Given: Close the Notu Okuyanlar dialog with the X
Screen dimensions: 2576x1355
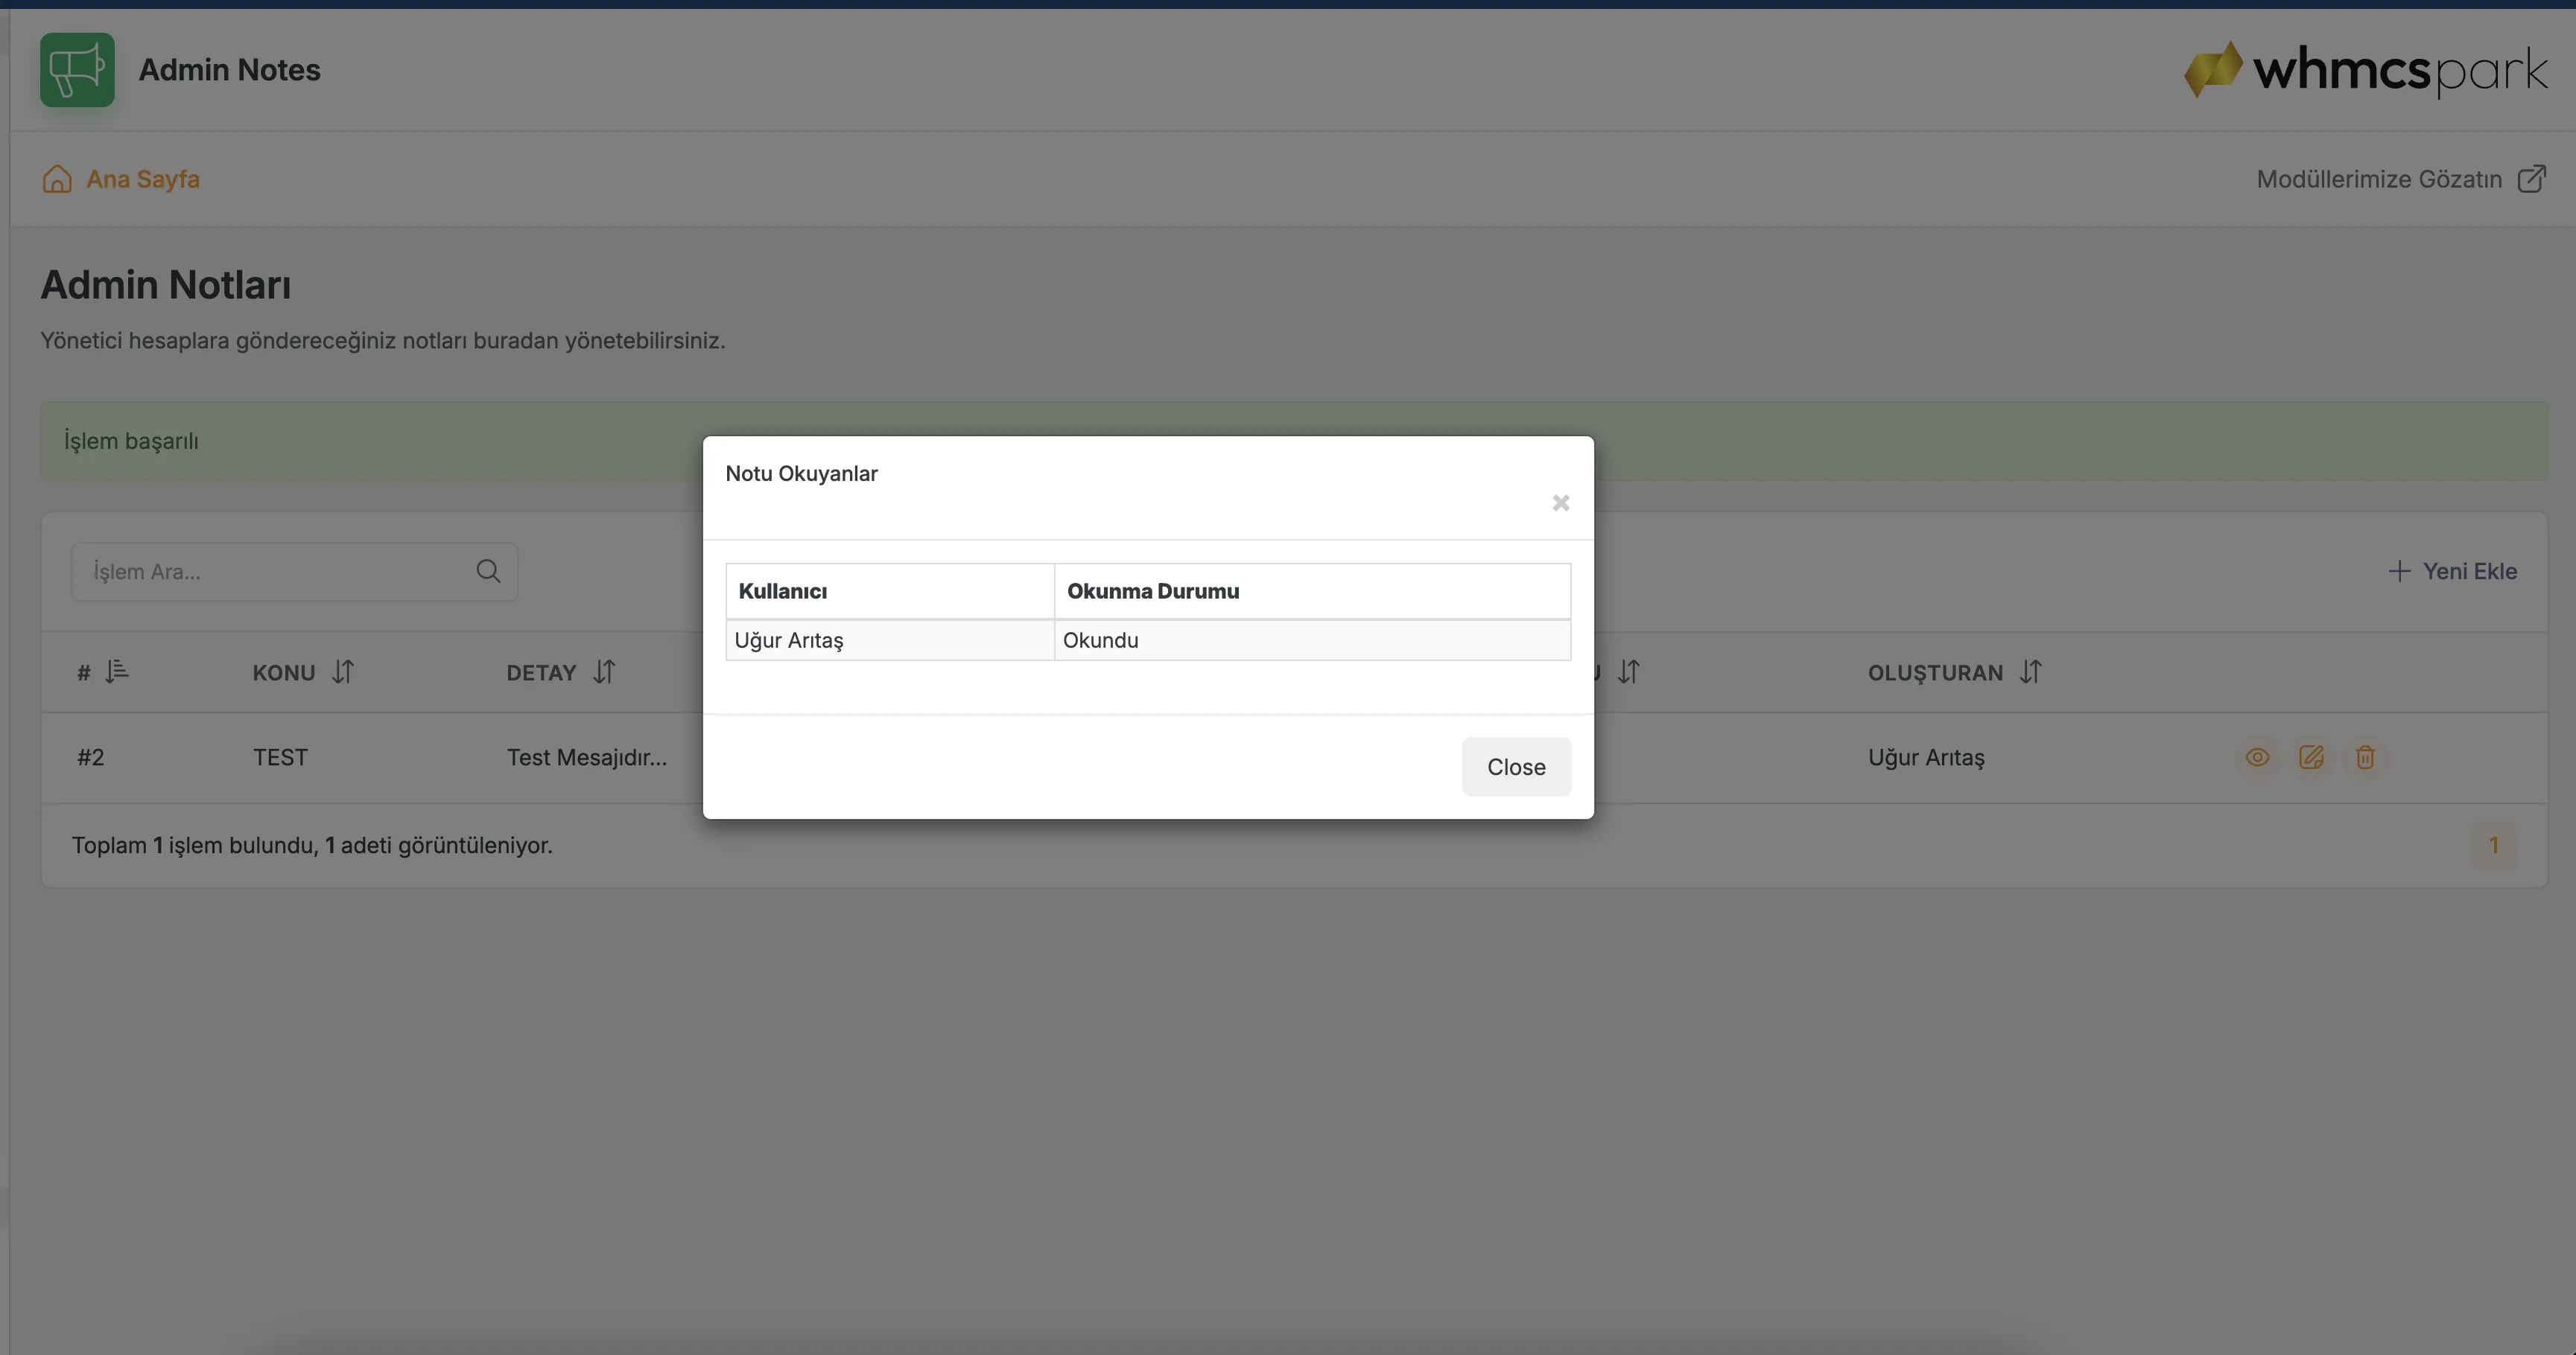Looking at the screenshot, I should (x=1560, y=503).
